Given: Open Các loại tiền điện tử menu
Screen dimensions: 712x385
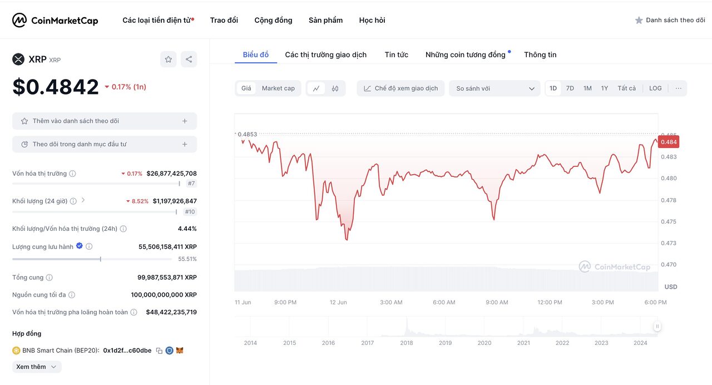Looking at the screenshot, I should (158, 20).
